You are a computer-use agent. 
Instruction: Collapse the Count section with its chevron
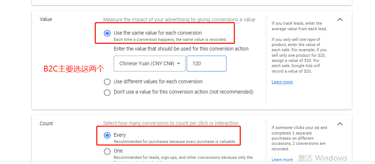click(340, 124)
